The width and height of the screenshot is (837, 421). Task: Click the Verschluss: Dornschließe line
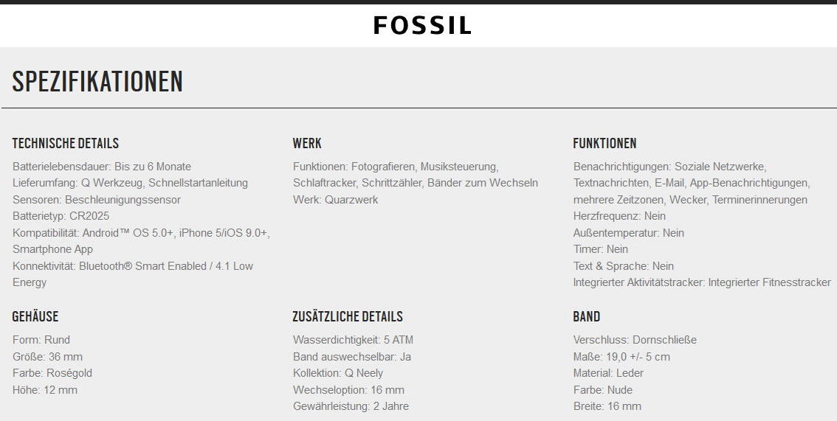pos(635,340)
